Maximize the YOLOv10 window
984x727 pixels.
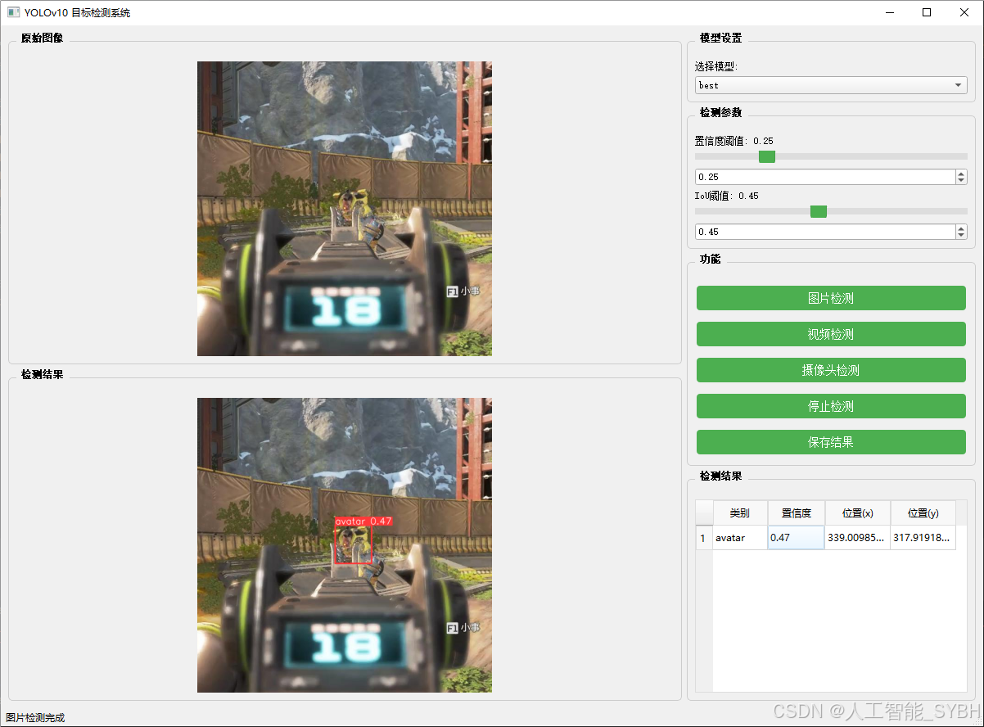click(x=927, y=12)
